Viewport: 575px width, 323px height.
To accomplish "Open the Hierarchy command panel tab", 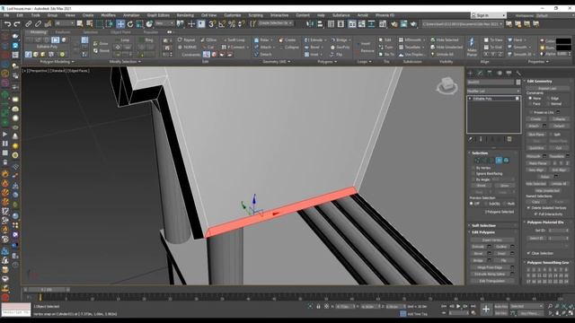I will pos(490,74).
